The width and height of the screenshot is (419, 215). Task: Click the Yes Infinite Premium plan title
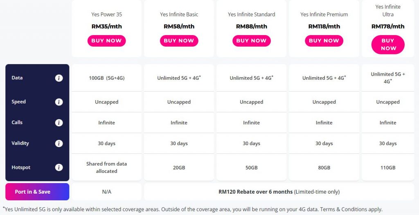pyautogui.click(x=324, y=14)
